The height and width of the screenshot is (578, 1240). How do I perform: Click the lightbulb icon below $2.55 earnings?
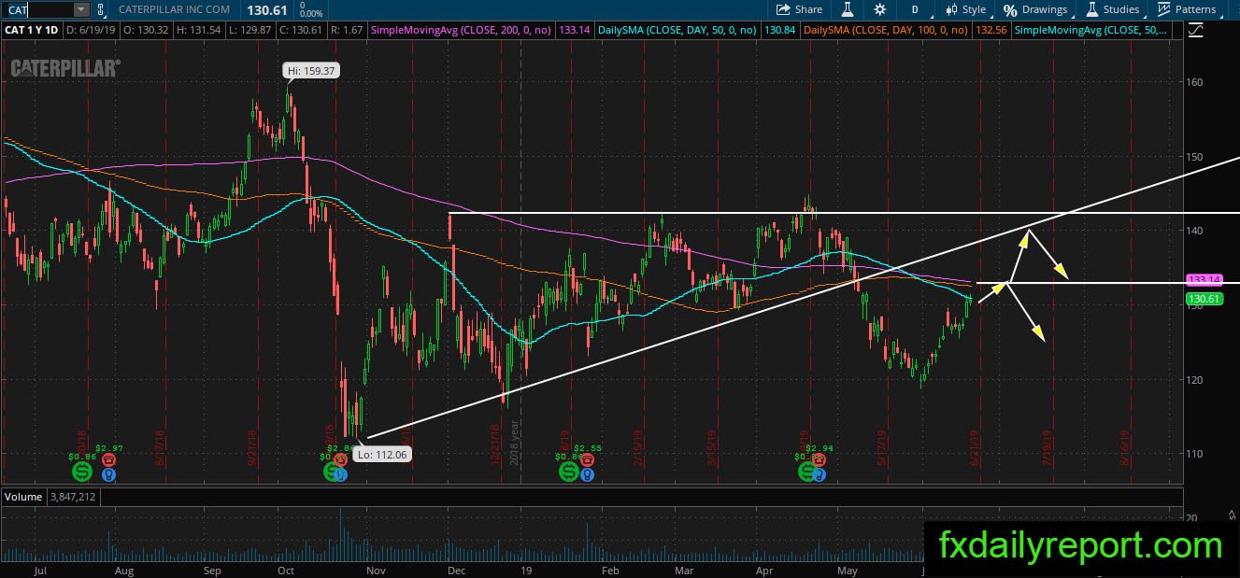587,473
